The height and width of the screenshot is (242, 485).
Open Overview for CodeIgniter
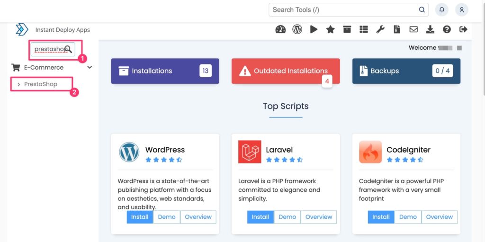(x=439, y=217)
